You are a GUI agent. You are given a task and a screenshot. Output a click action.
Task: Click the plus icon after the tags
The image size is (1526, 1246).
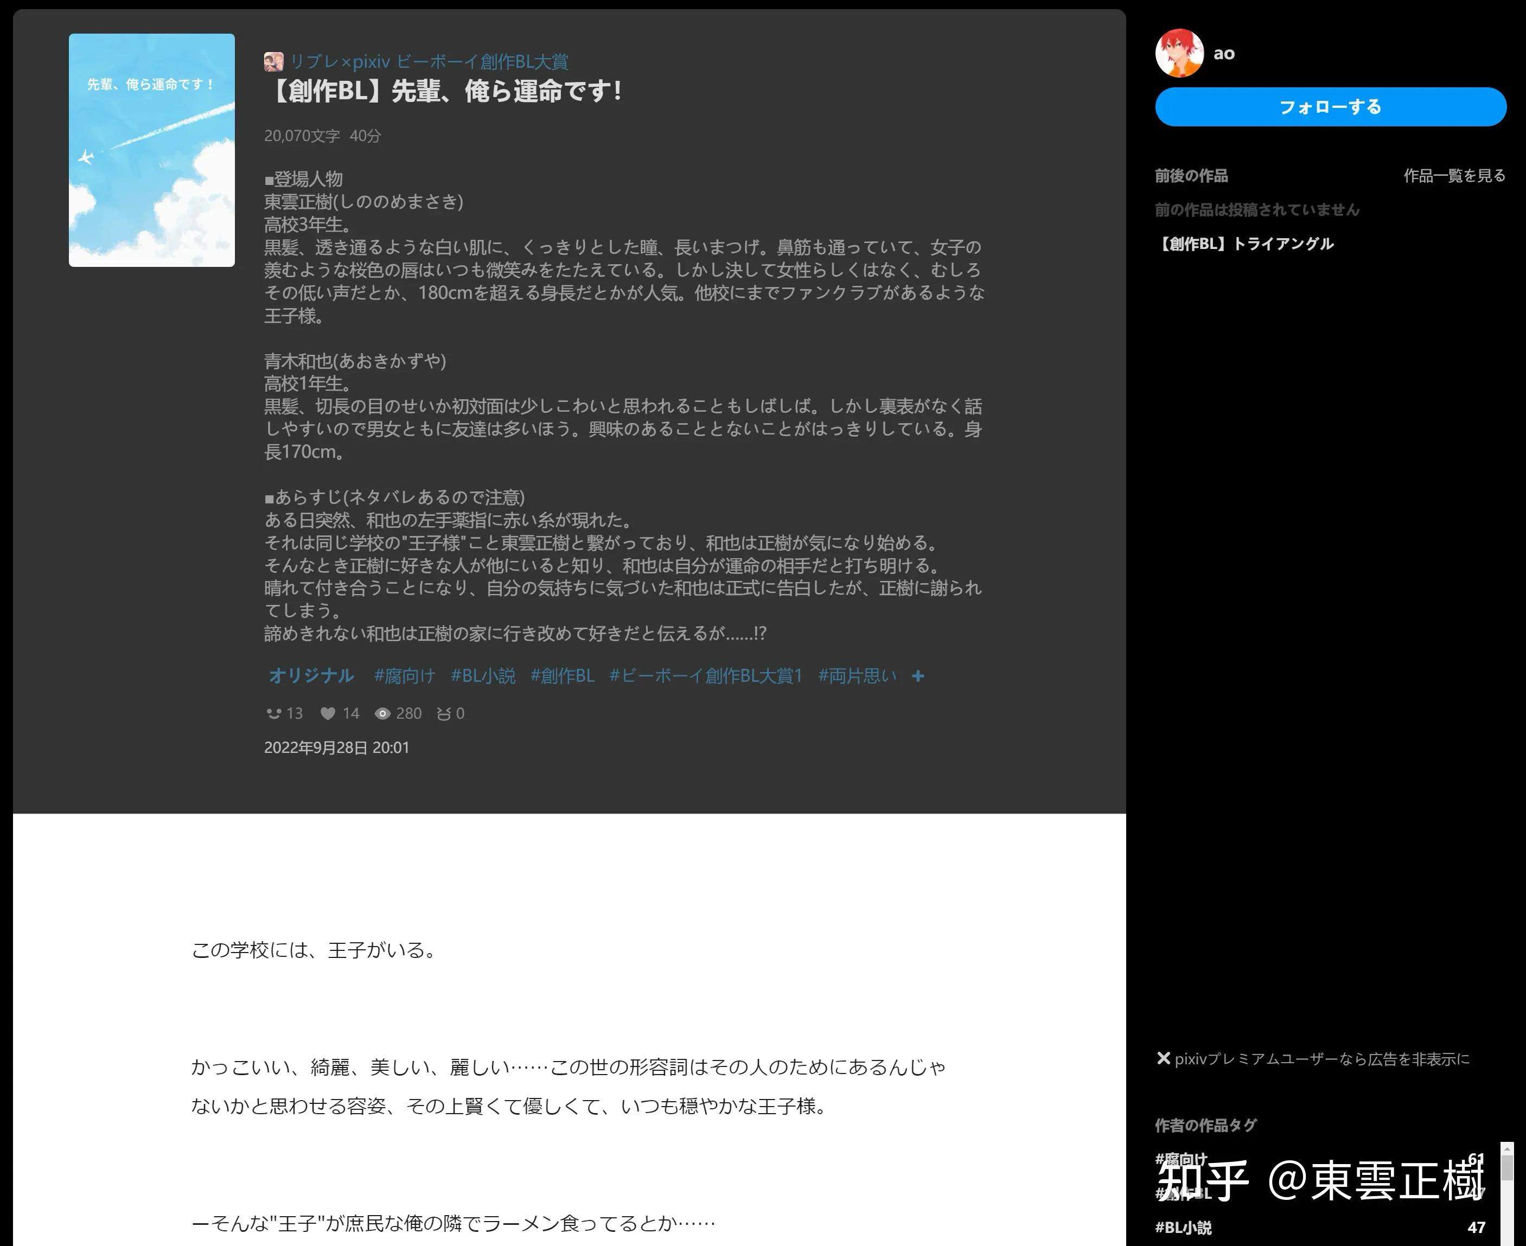918,676
